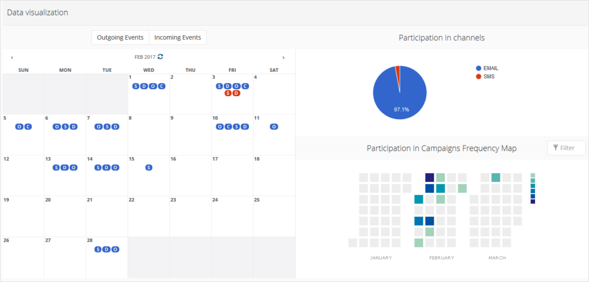Screen dimensions: 589x282
Task: Click the single S badge on February 15
Action: click(149, 167)
